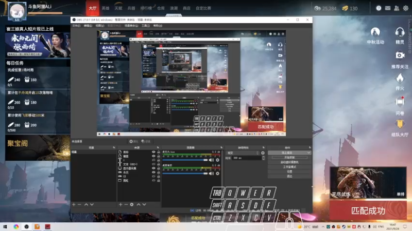Add a new scene with plus icon

(x=74, y=204)
